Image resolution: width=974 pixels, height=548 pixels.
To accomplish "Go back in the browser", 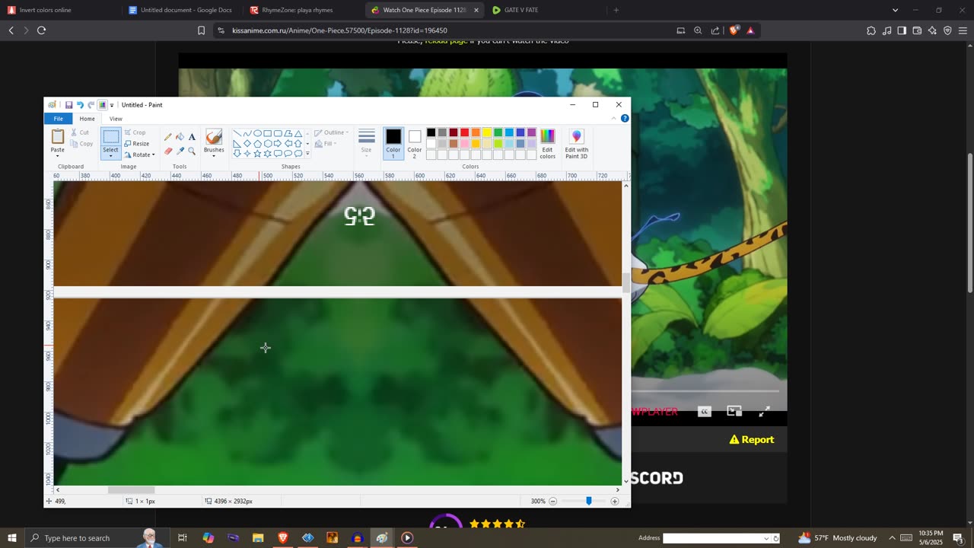I will [11, 30].
